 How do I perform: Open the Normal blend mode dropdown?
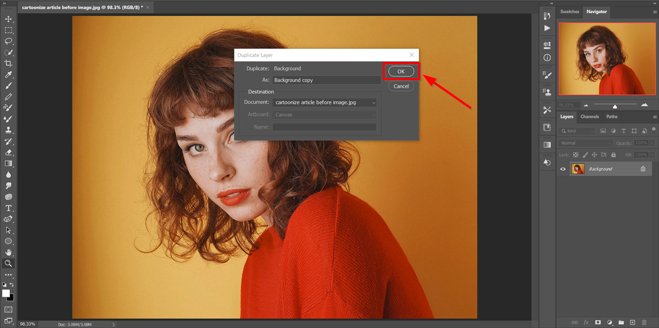click(x=585, y=143)
